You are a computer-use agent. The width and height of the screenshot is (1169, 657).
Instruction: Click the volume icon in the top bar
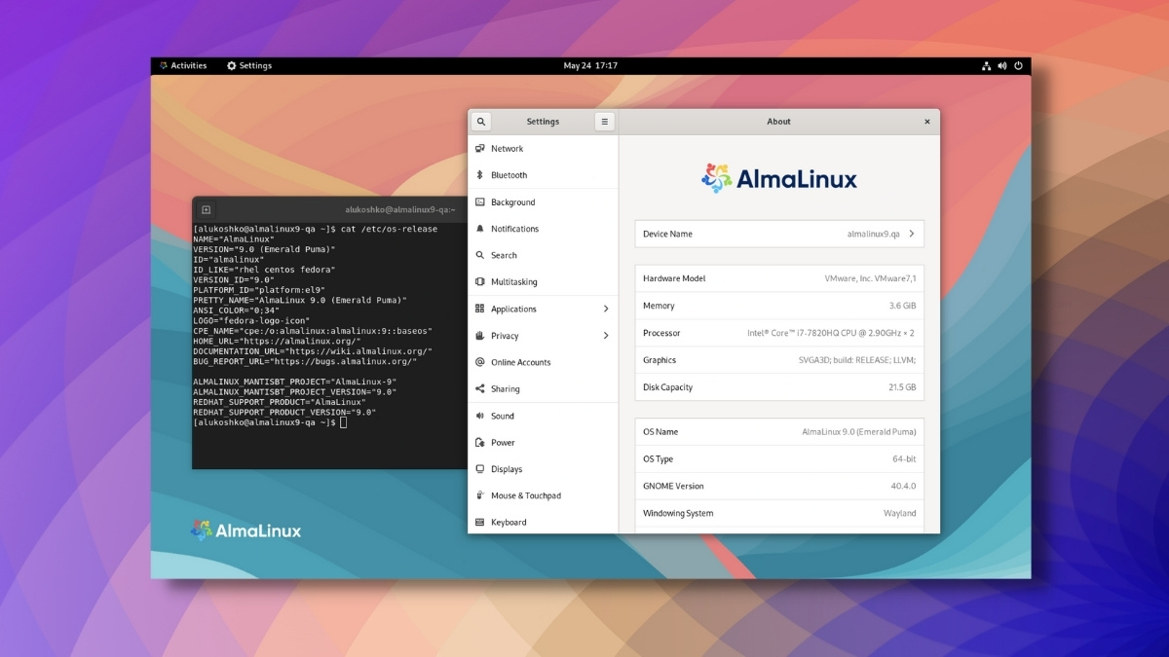pos(1001,65)
